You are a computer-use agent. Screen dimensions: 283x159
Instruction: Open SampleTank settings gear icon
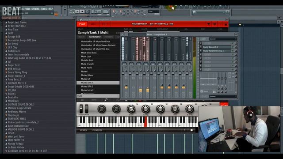click(x=214, y=24)
